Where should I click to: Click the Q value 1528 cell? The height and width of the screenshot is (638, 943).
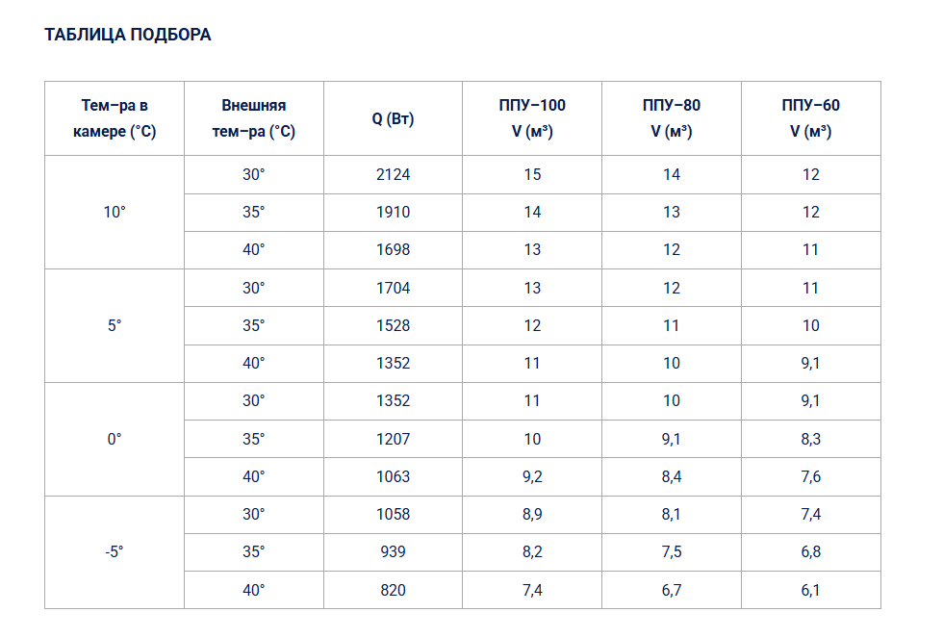[x=393, y=325]
